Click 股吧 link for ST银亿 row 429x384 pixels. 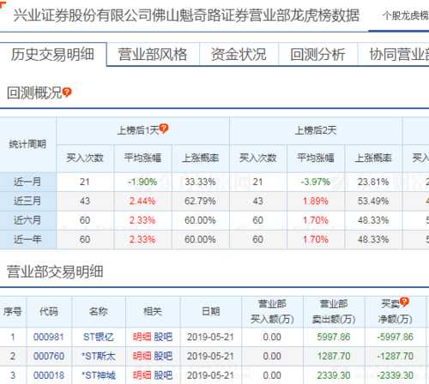(x=163, y=337)
